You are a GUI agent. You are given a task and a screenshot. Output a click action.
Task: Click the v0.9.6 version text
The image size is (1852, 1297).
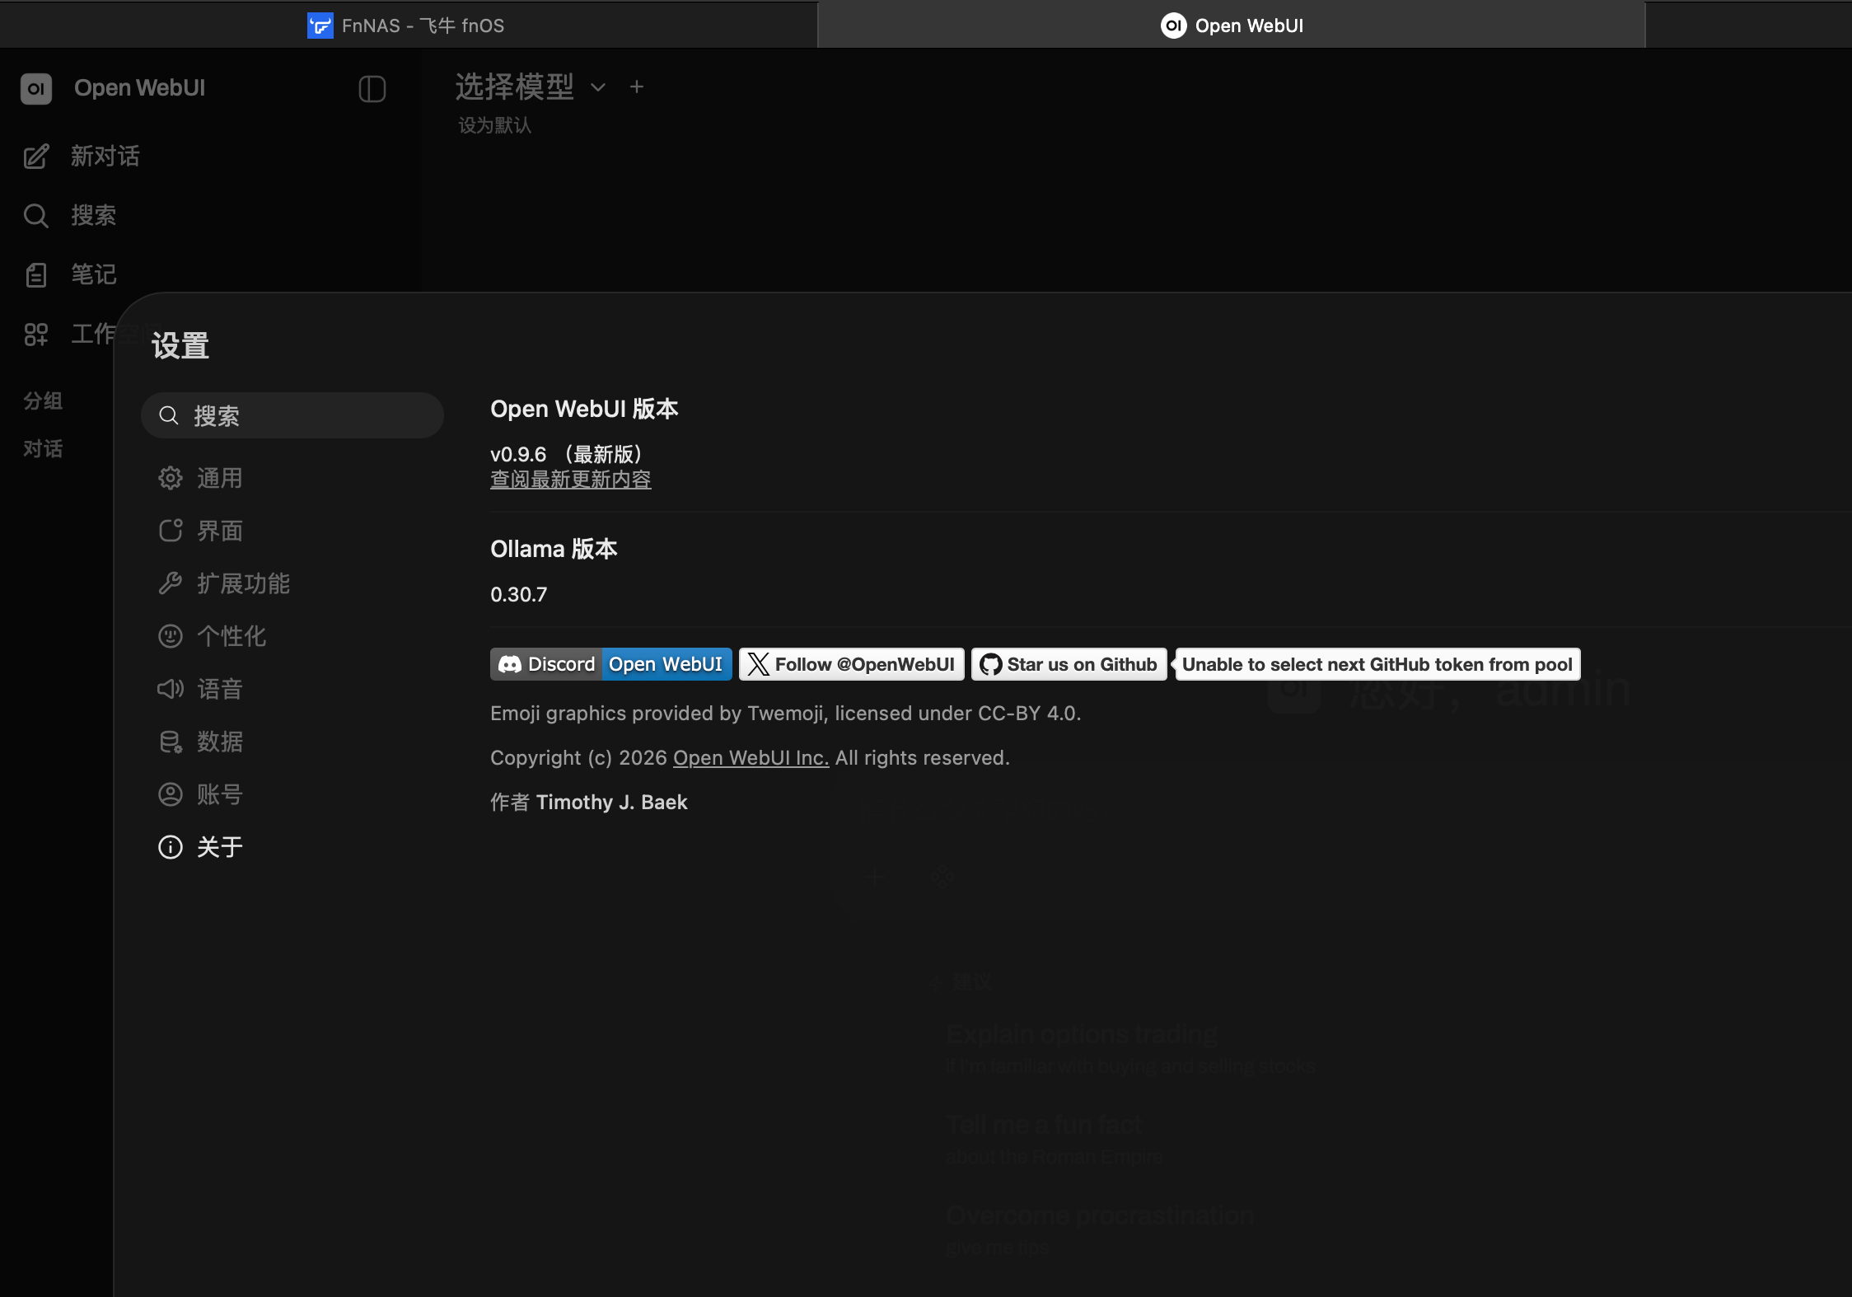tap(518, 455)
